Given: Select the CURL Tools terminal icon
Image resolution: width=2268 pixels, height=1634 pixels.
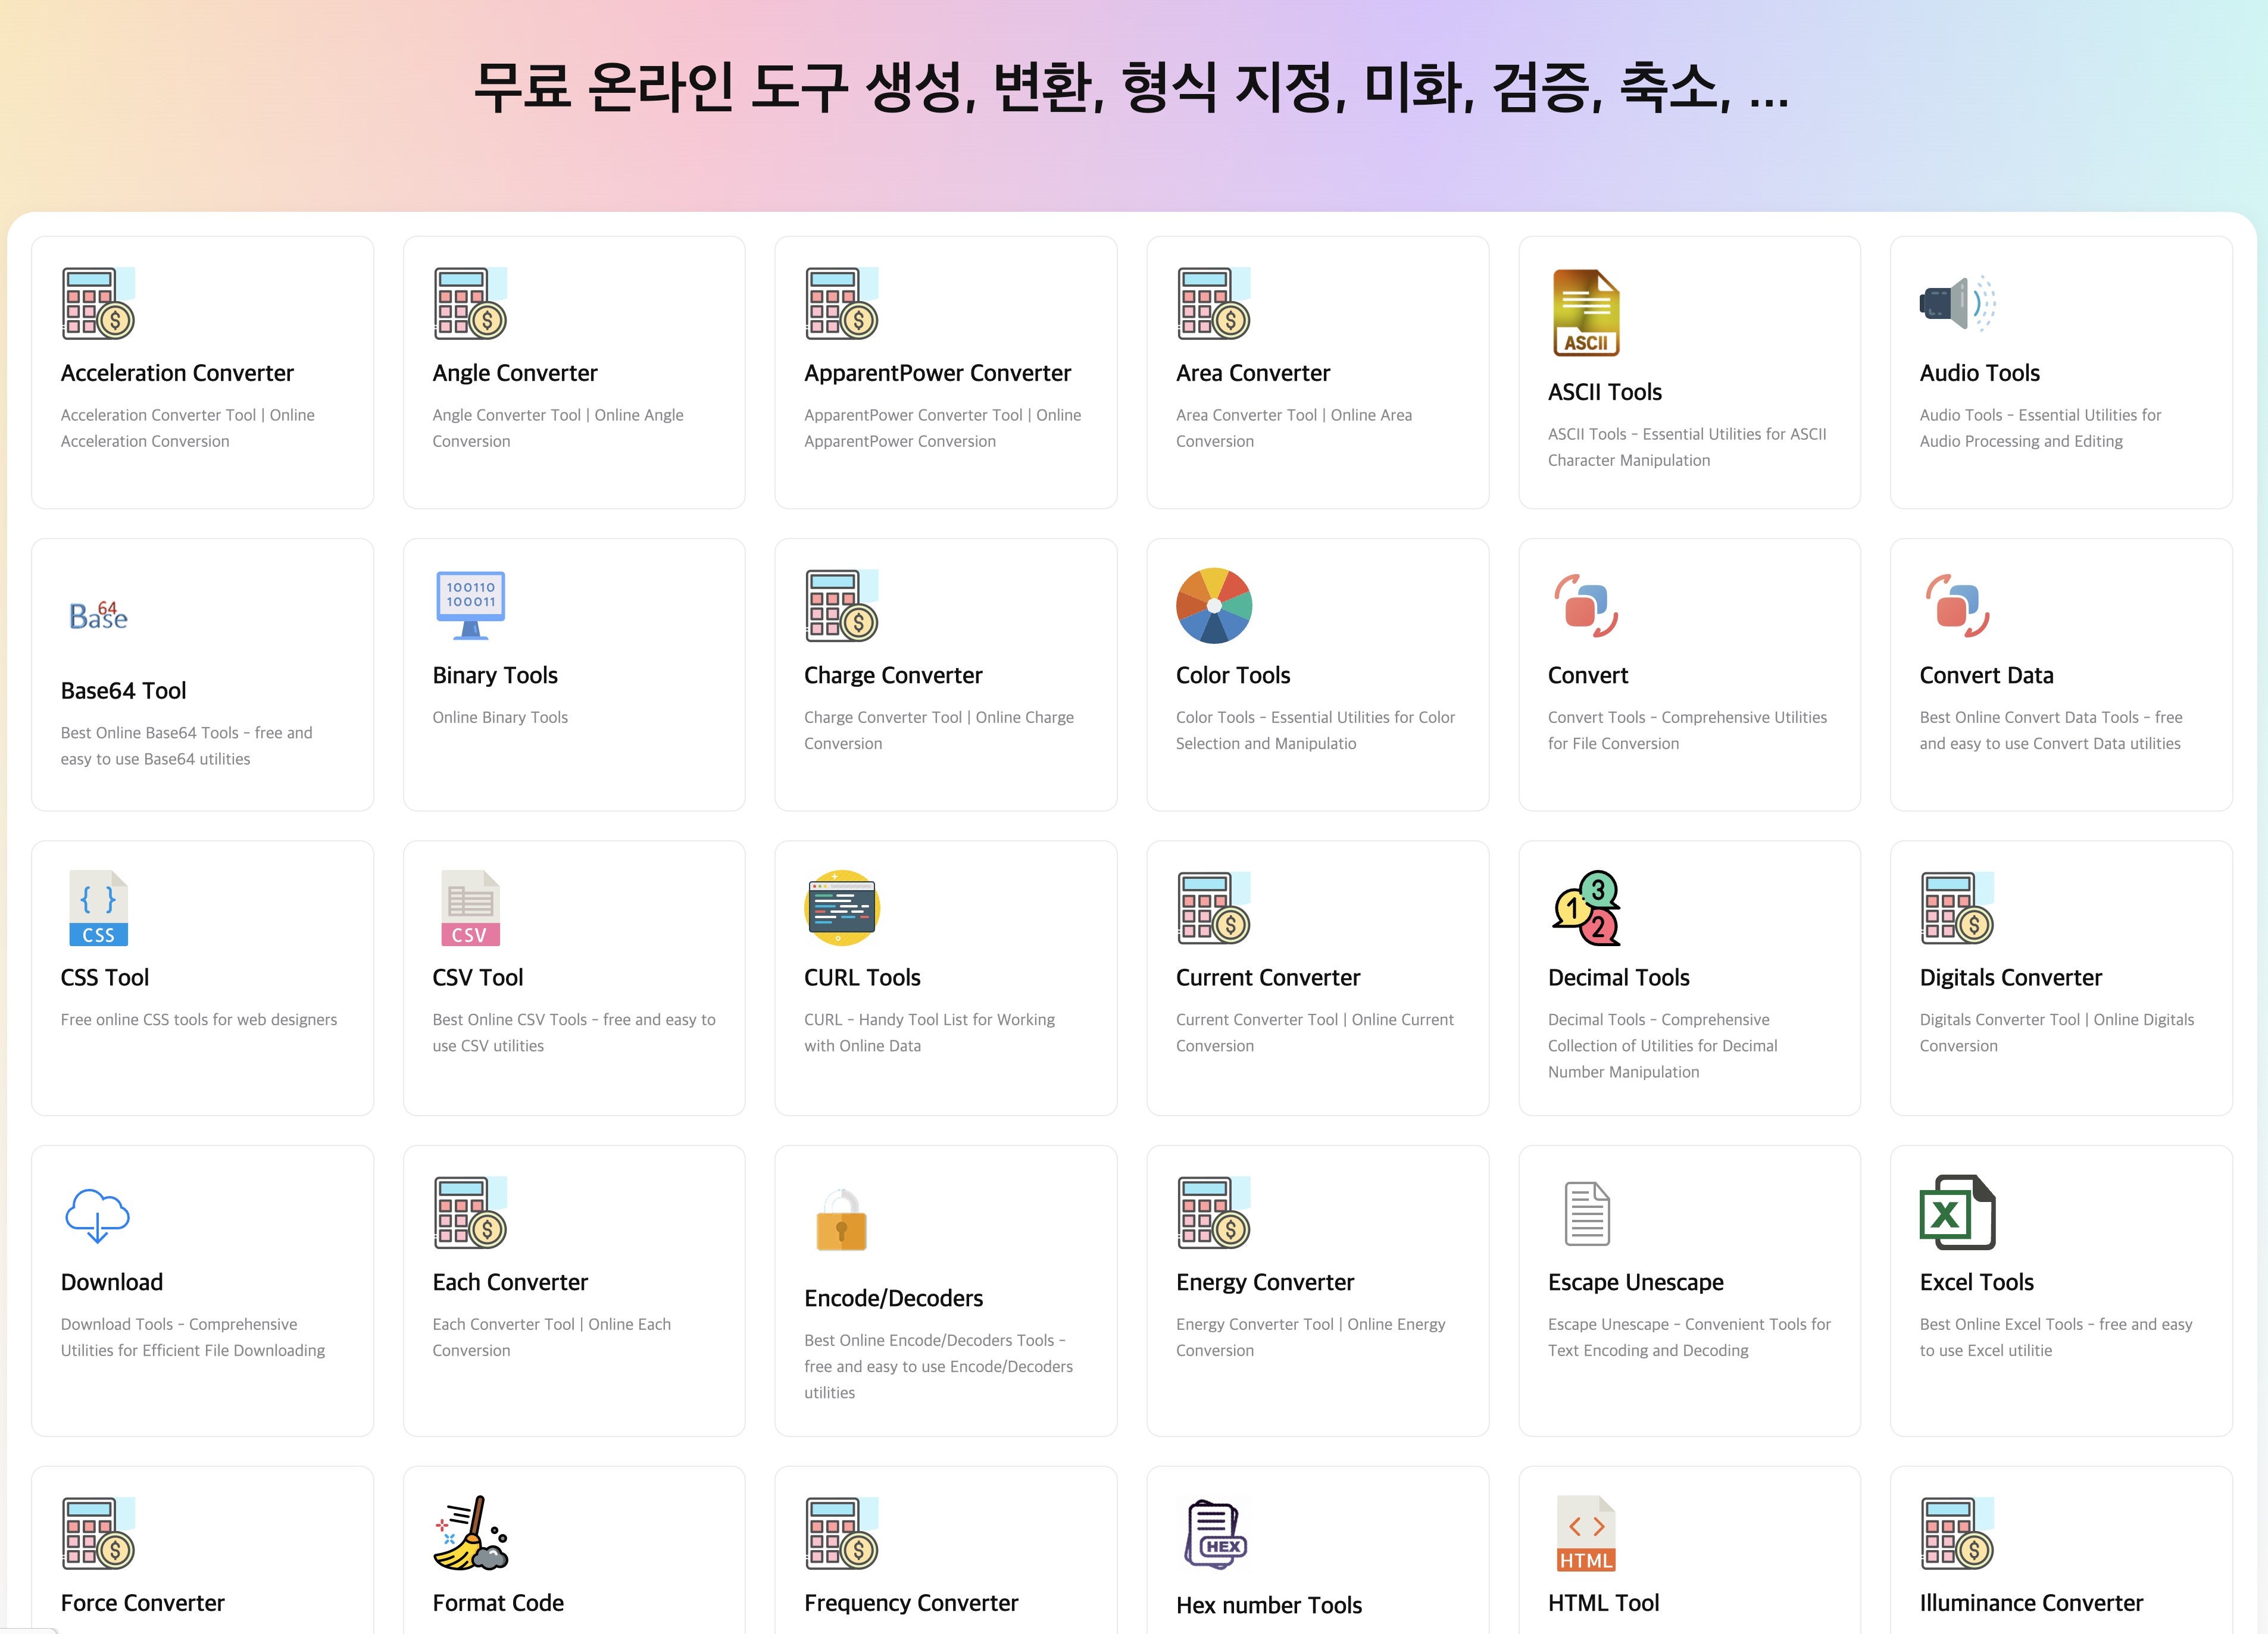Looking at the screenshot, I should (x=841, y=907).
